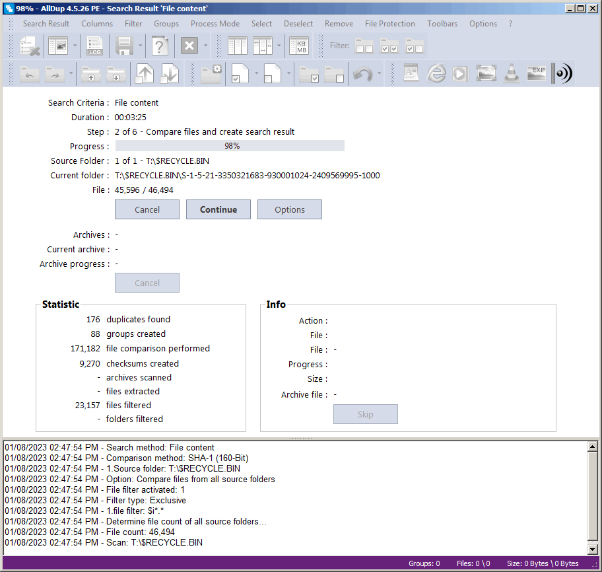Expand dropdown arrow next to X icon
This screenshot has height=572, width=602.
[206, 46]
